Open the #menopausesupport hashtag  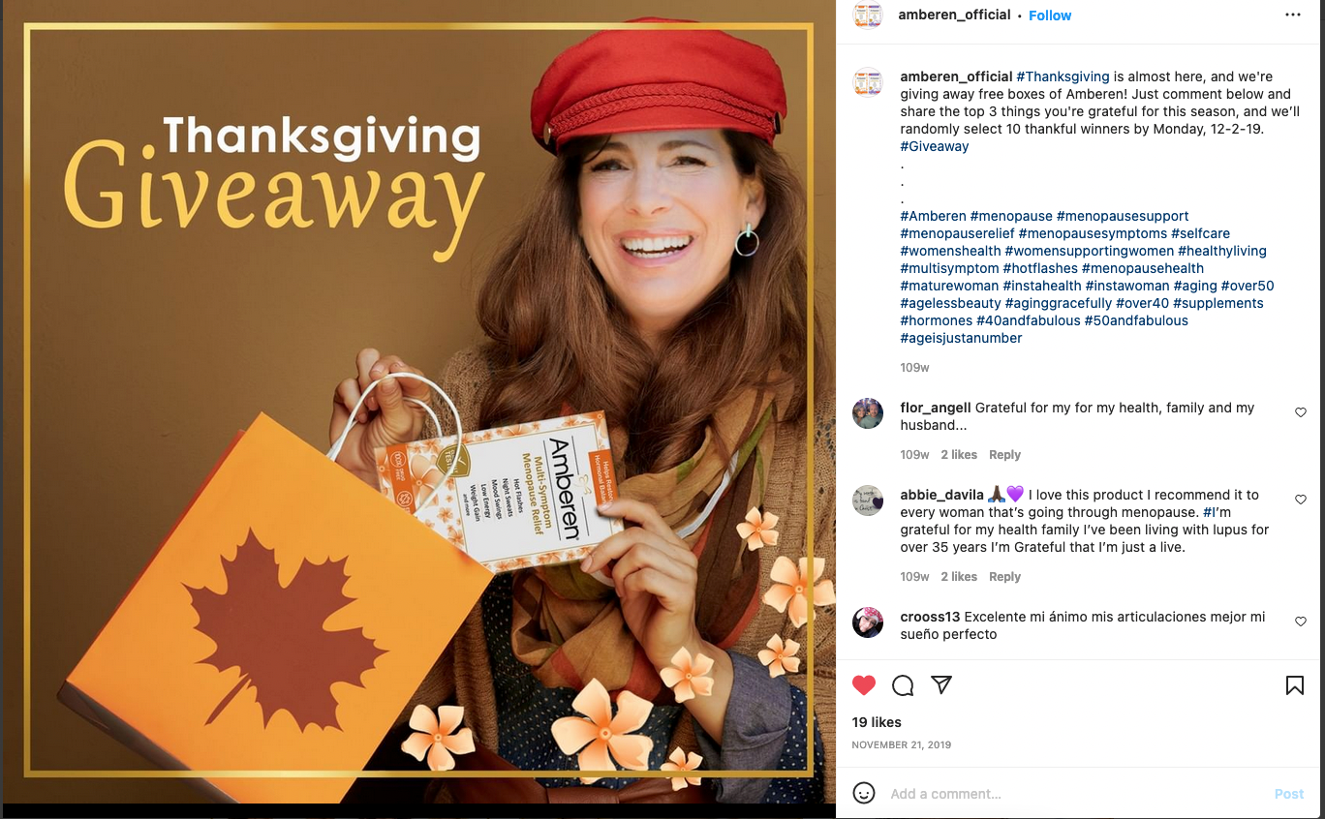(1123, 216)
